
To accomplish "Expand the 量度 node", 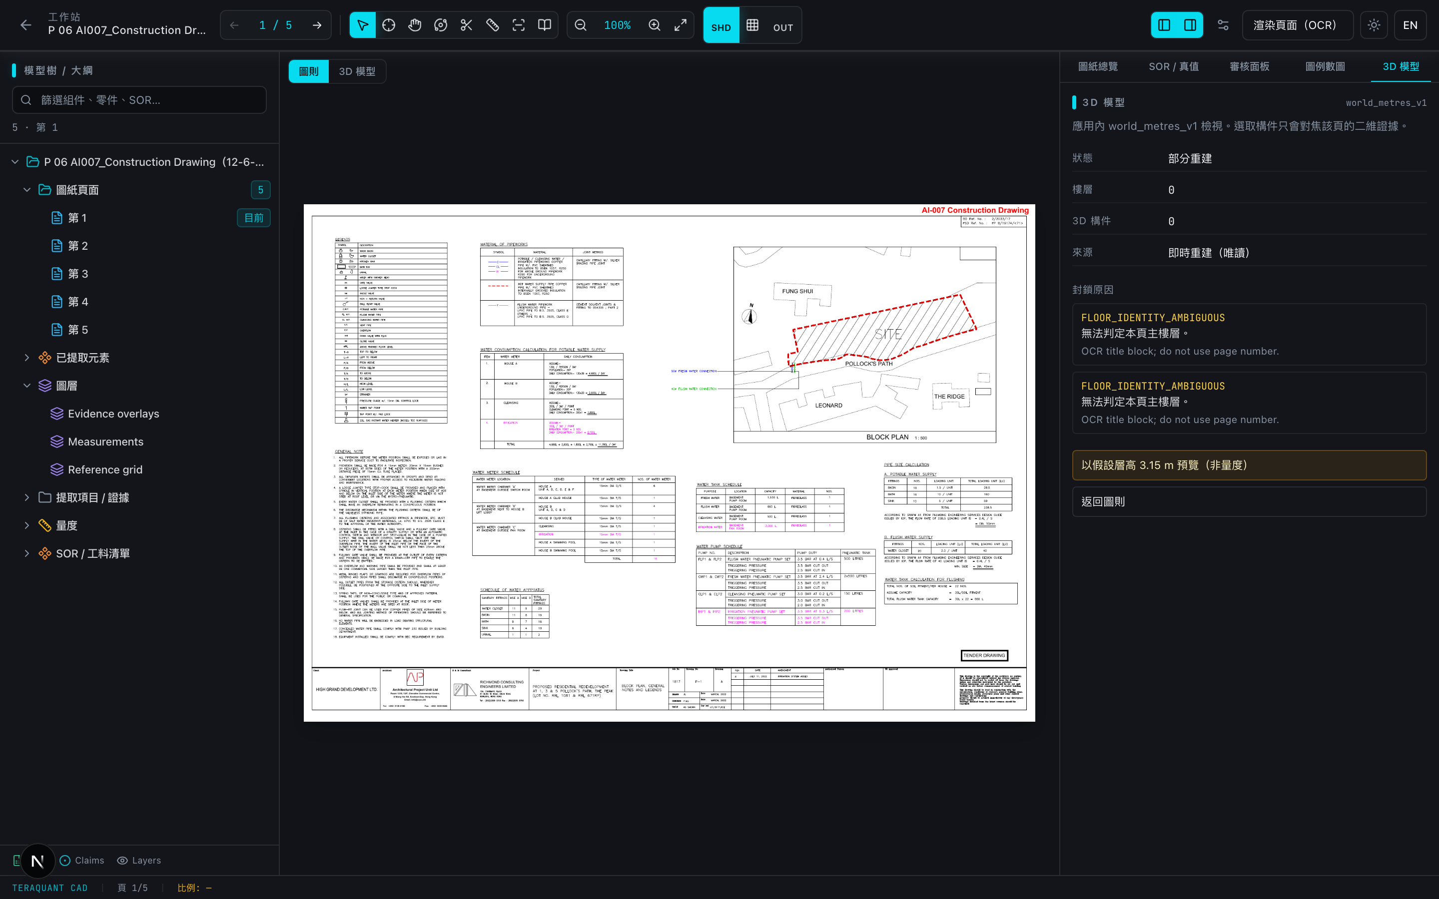I will point(27,525).
